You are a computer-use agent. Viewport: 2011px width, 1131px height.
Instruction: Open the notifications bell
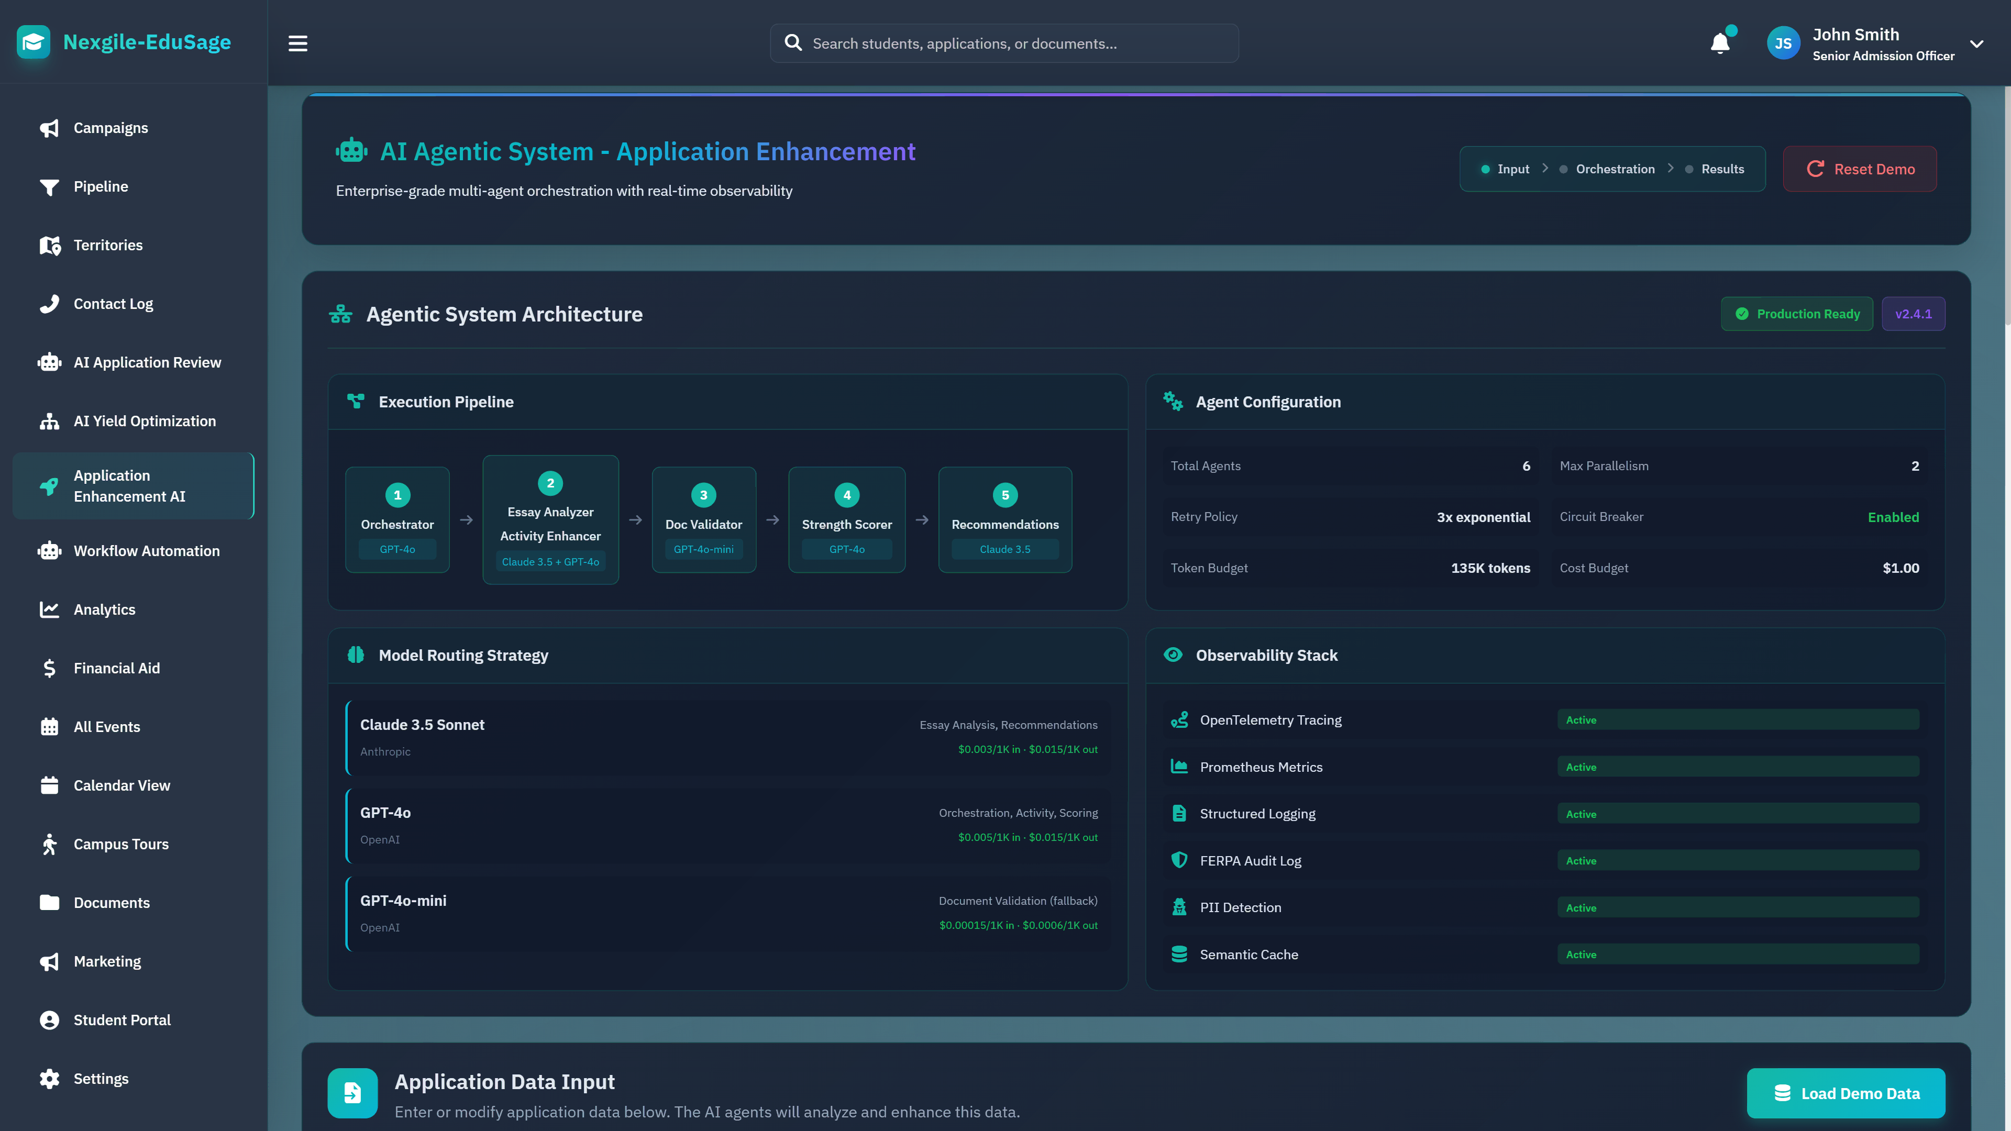1720,43
